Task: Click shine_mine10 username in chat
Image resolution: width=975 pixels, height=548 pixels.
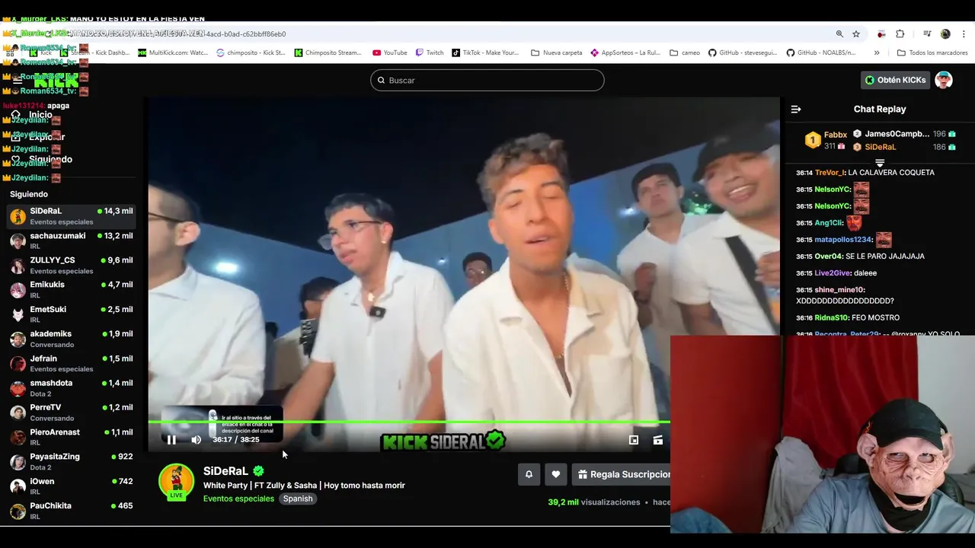Action: [840, 290]
